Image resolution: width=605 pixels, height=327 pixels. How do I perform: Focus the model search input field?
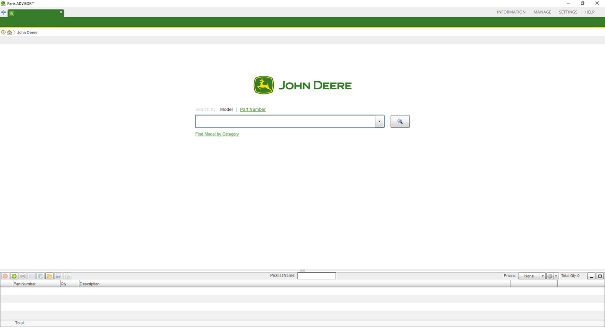click(285, 122)
